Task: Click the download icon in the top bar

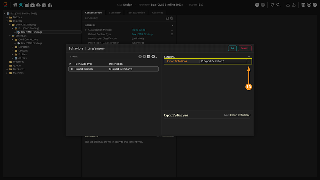Action: click(x=288, y=5)
